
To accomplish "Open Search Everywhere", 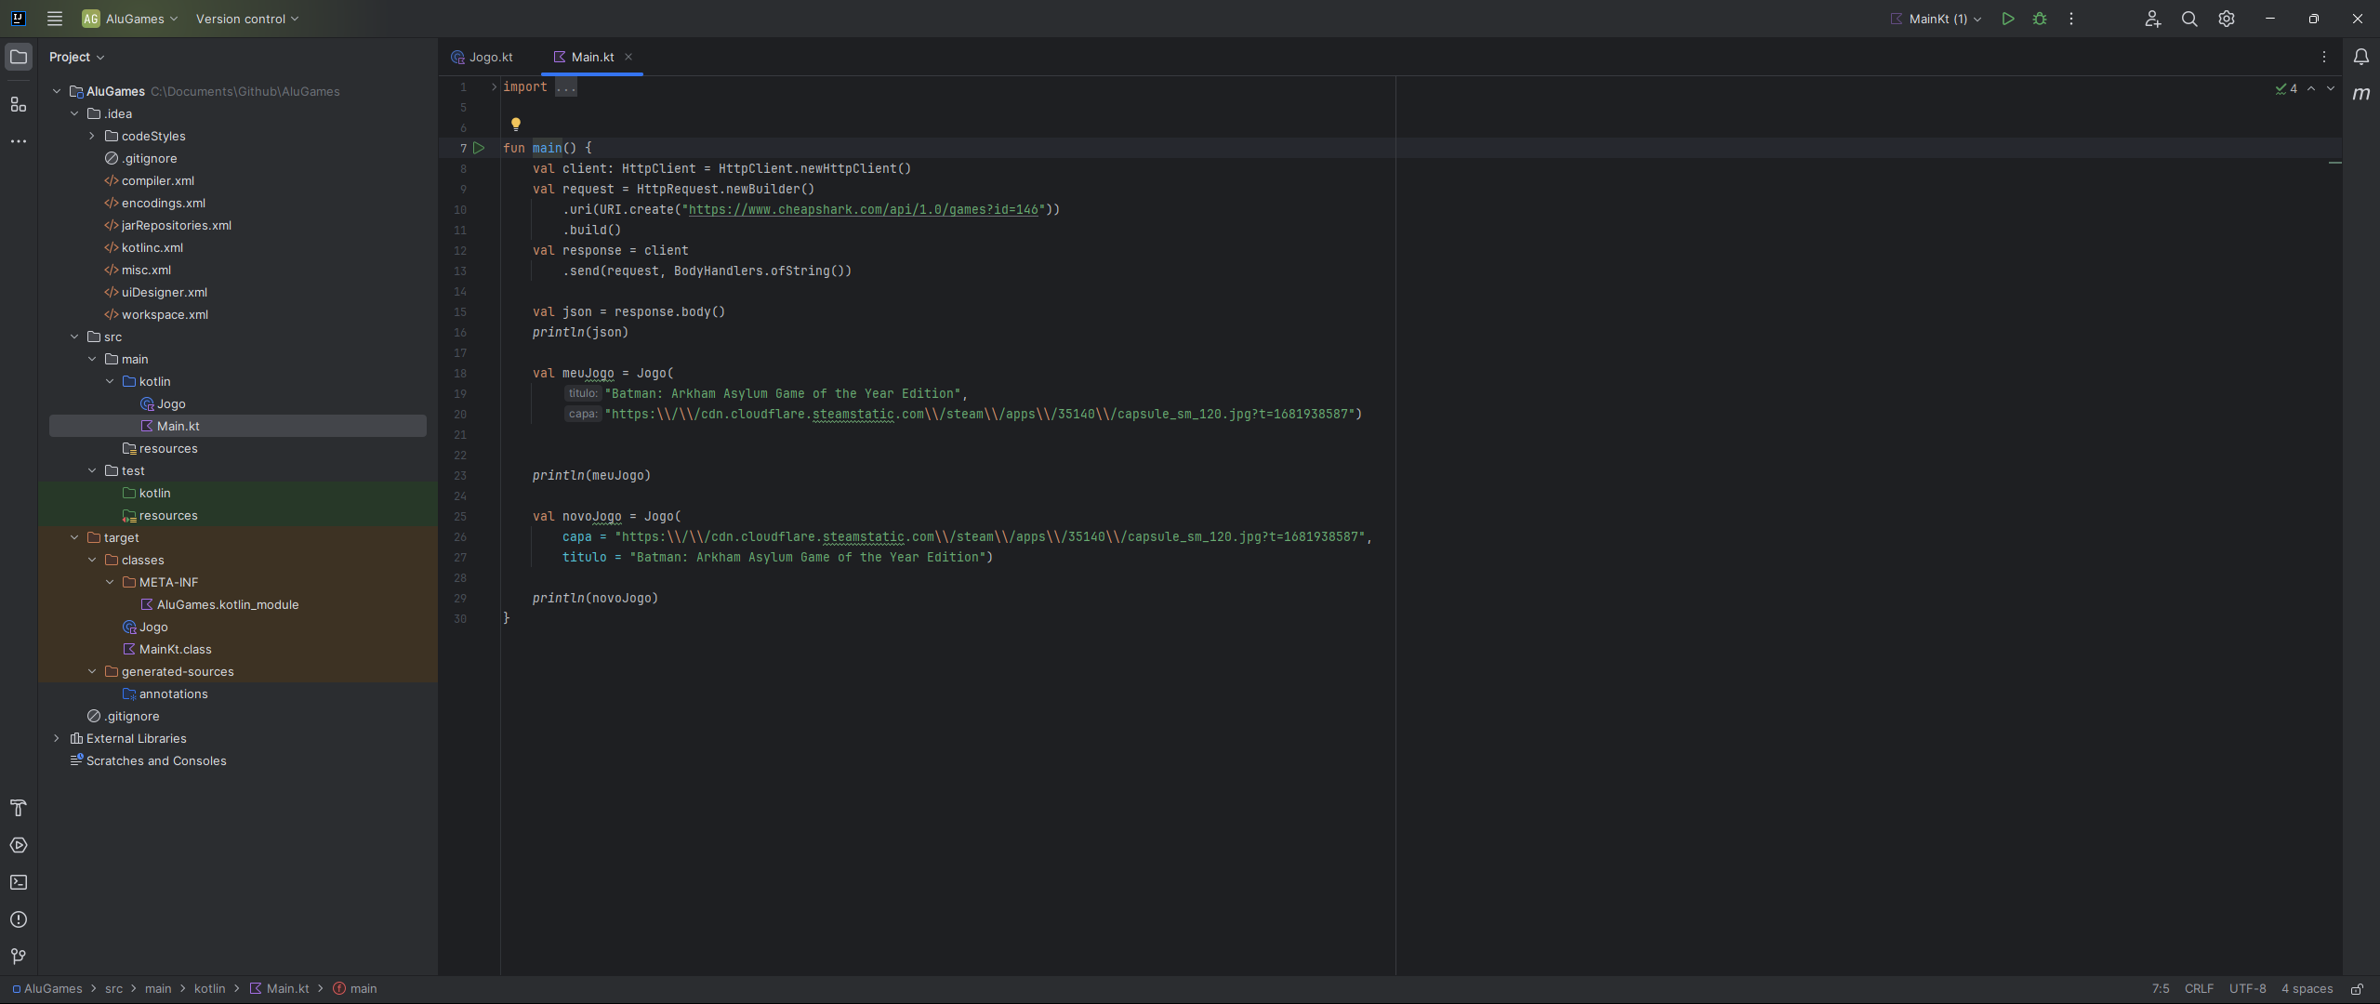I will [2189, 19].
